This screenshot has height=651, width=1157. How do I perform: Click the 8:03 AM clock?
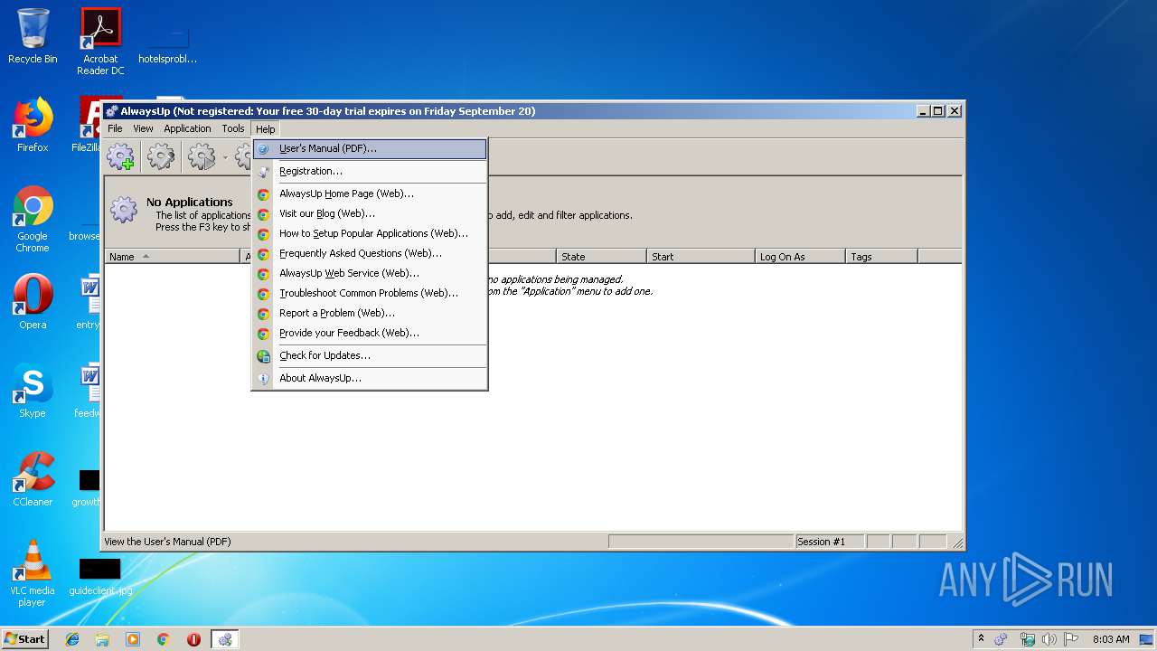coord(1111,639)
